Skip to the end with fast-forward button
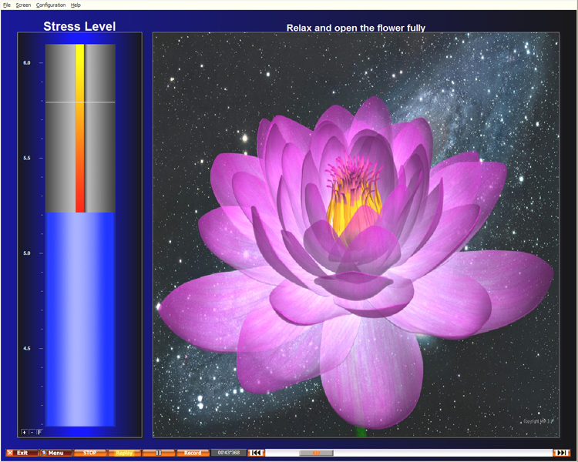Screen dimensions: 578x462 coord(562,453)
